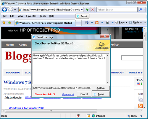Expand the zoom level dropdown arrow
The image size is (148, 119).
coord(141,116)
